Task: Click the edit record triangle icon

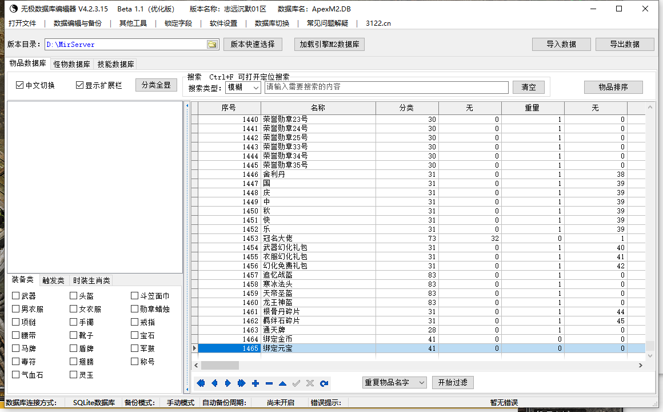Action: click(x=282, y=383)
